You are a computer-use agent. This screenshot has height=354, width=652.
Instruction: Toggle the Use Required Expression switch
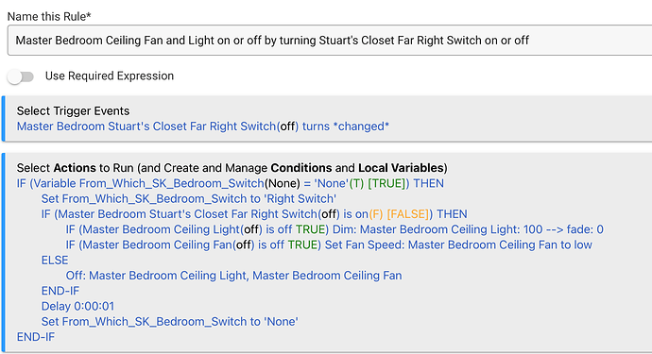click(21, 76)
